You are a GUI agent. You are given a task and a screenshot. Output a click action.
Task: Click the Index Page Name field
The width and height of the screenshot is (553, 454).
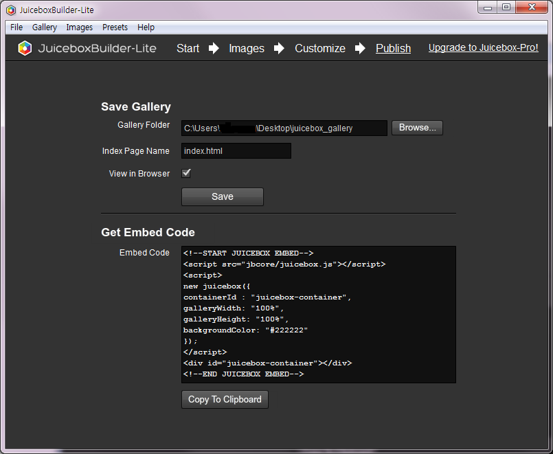pyautogui.click(x=236, y=150)
